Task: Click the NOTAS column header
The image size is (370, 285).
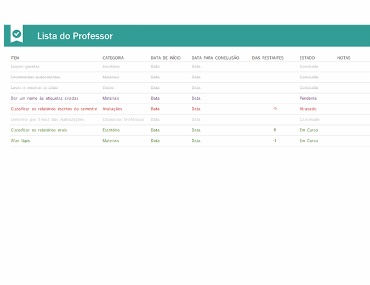Action: click(344, 58)
